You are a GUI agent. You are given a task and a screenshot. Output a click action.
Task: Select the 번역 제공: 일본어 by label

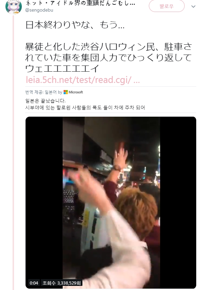coord(44,92)
